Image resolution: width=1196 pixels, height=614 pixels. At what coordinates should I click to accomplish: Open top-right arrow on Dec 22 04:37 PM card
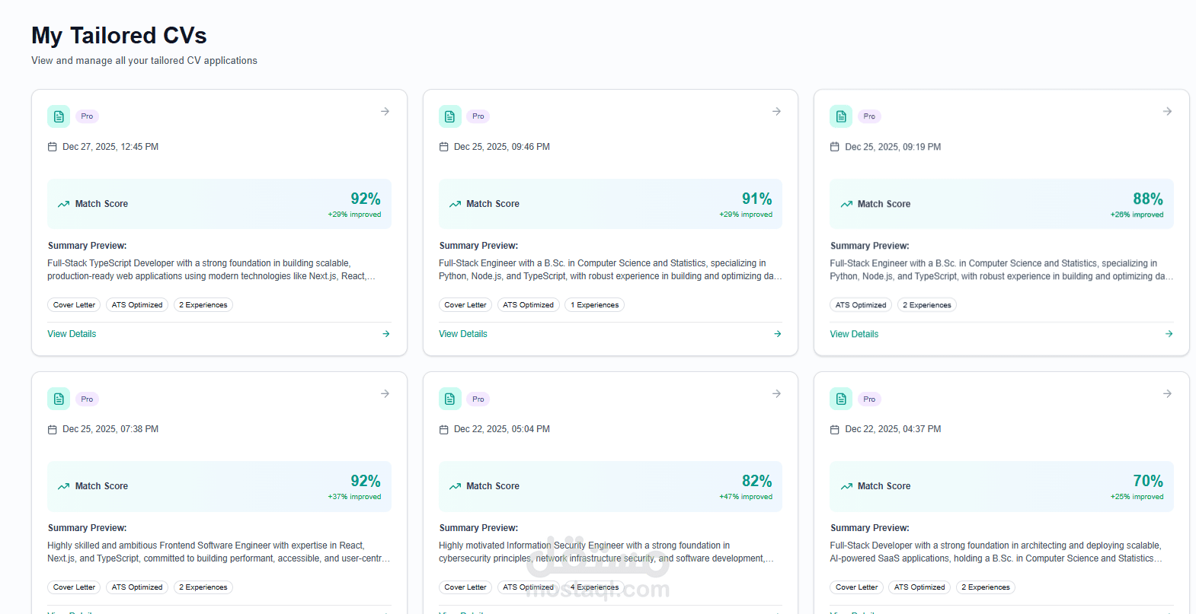pos(1167,393)
